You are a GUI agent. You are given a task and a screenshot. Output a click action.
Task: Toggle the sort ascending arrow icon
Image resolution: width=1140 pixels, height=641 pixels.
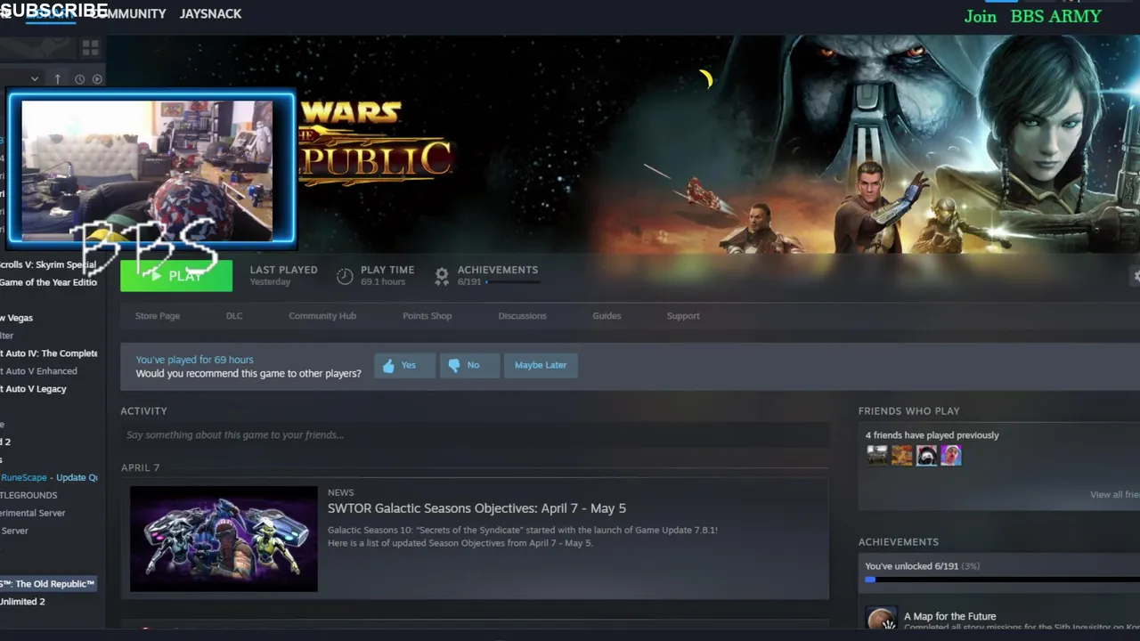(58, 79)
